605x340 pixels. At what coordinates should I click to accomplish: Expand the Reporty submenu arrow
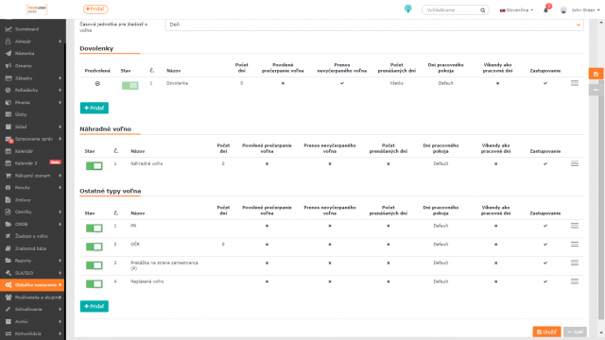tap(60, 261)
